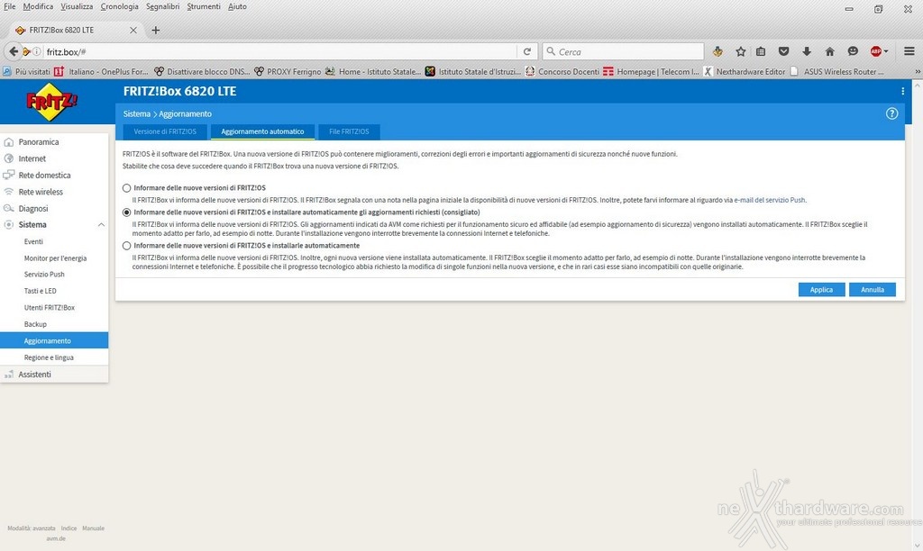The width and height of the screenshot is (923, 551).
Task: Open the avm.de footer link
Action: 56,538
